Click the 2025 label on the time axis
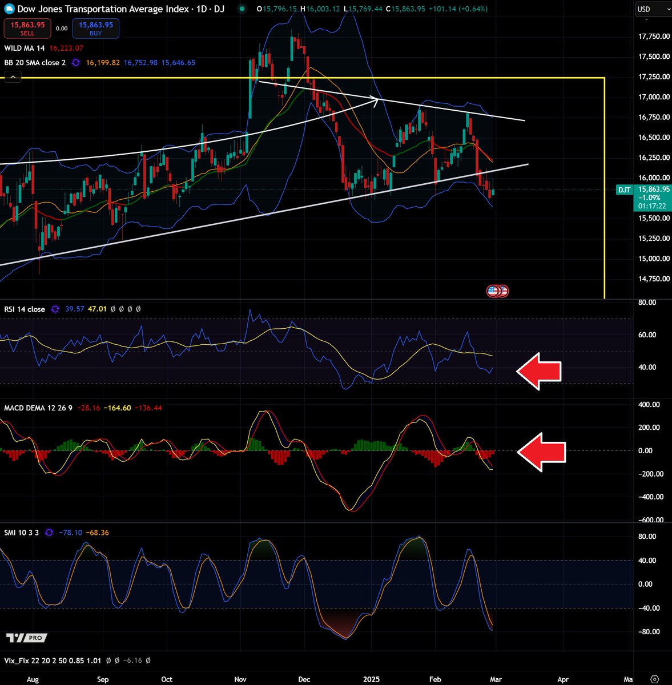This screenshot has width=672, height=685. pos(372,679)
